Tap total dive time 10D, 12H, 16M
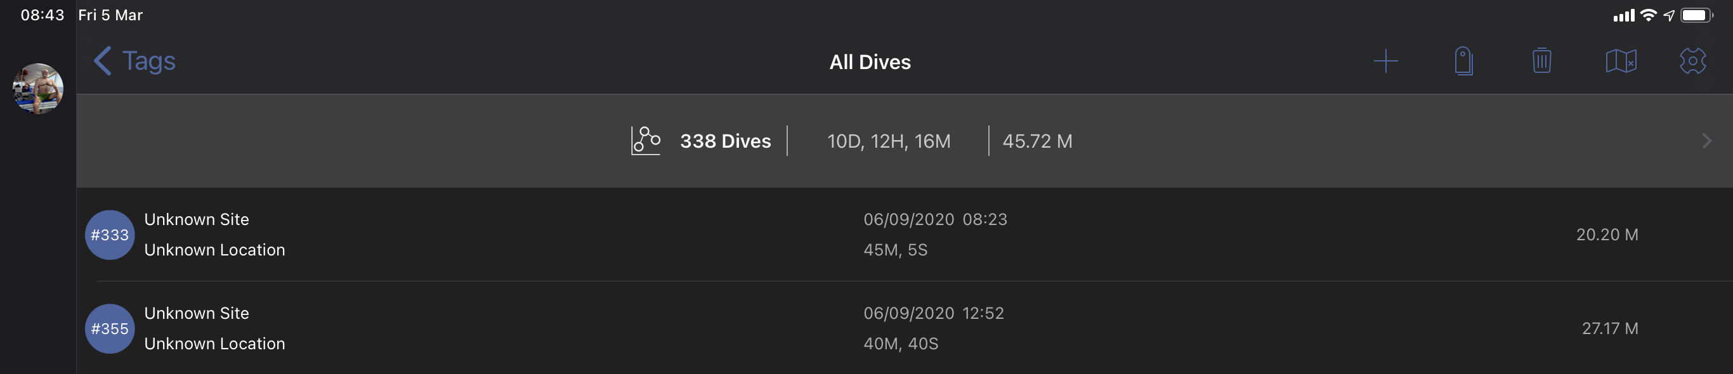 pyautogui.click(x=889, y=141)
